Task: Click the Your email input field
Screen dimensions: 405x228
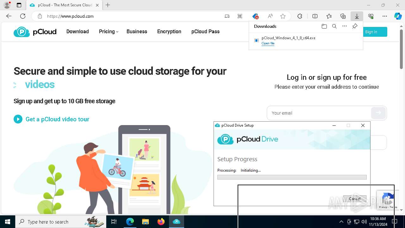Action: (319, 113)
